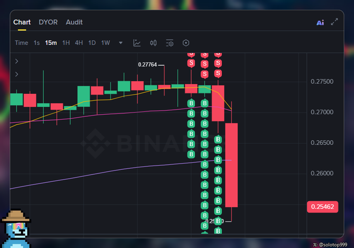Select the 15m time interval
354x248 pixels.
(51, 43)
